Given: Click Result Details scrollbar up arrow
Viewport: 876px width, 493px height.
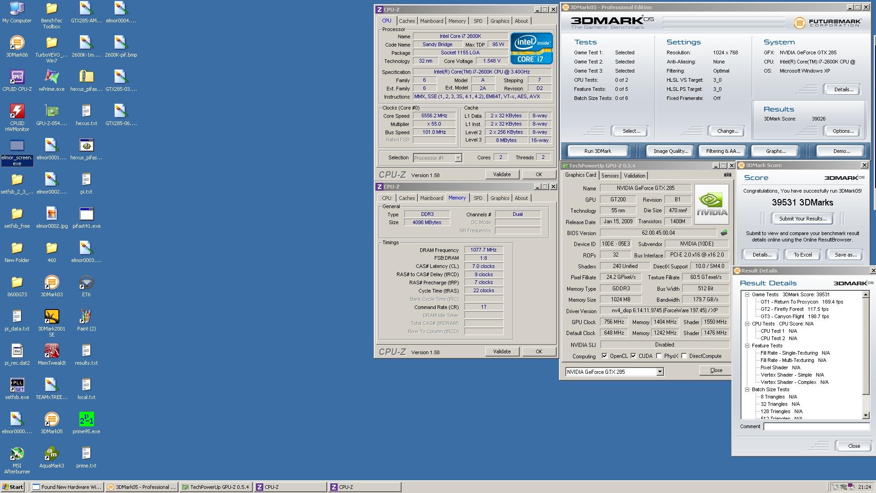Looking at the screenshot, I should 866,295.
